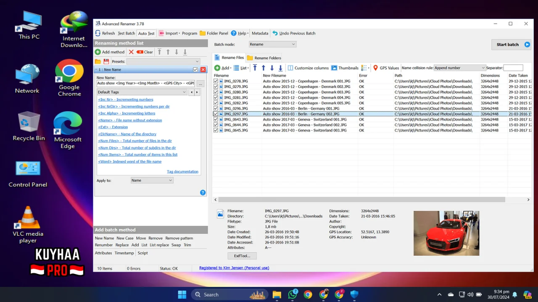This screenshot has height=302, width=538.
Task: Open the Batch mode dropdown
Action: click(272, 44)
